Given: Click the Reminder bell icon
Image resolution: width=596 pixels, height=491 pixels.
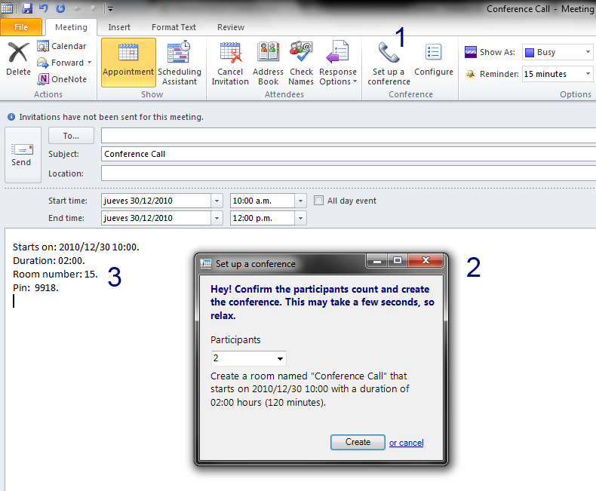Looking at the screenshot, I should coord(470,74).
